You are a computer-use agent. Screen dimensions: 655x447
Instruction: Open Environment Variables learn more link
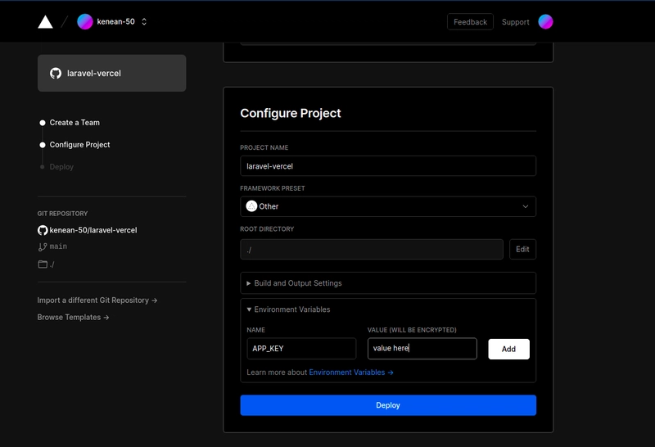coord(351,372)
